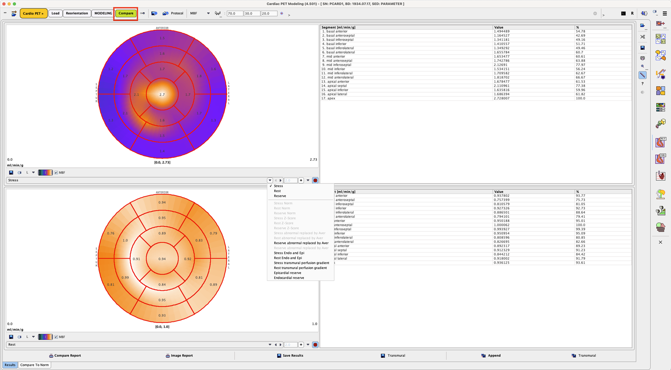Switch to the Load tab

pos(55,14)
